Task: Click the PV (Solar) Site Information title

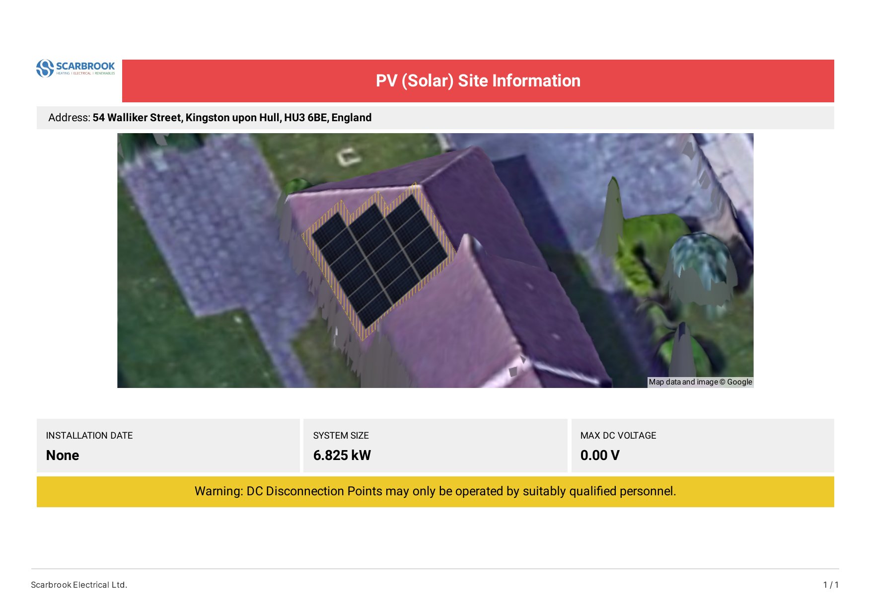Action: coord(478,81)
